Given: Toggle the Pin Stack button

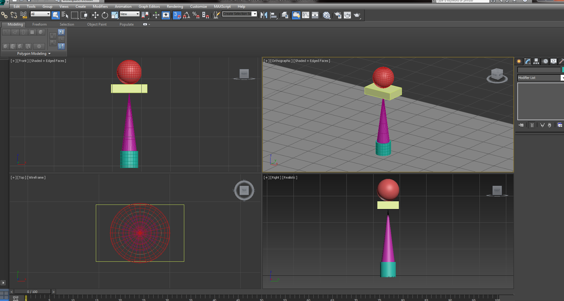Looking at the screenshot, I should (521, 125).
